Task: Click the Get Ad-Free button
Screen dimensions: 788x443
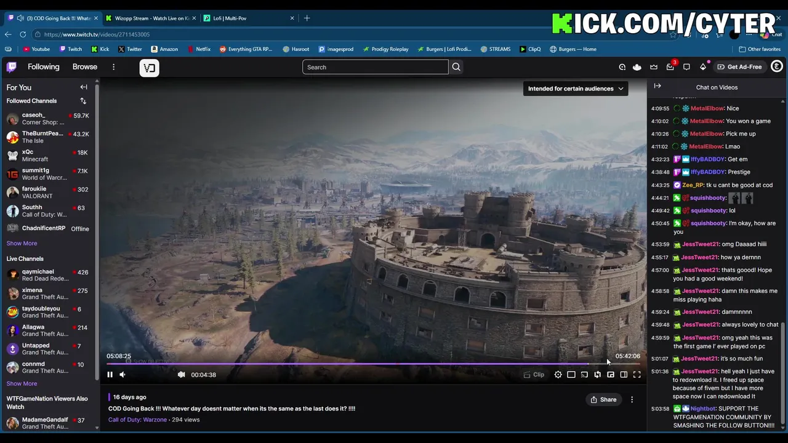Action: [x=739, y=67]
